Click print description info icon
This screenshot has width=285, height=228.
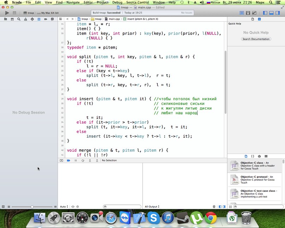pos(78,206)
